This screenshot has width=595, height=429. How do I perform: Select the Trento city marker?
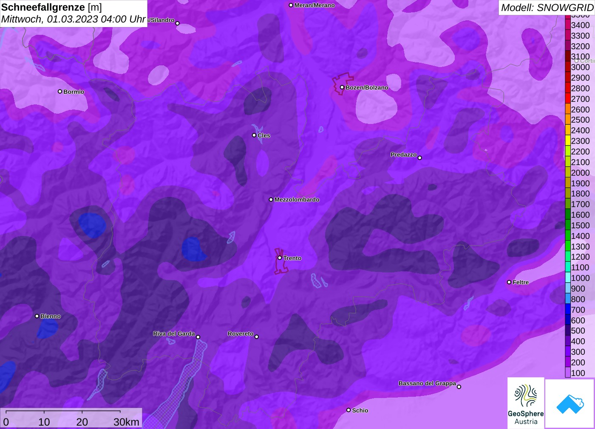[x=280, y=258]
